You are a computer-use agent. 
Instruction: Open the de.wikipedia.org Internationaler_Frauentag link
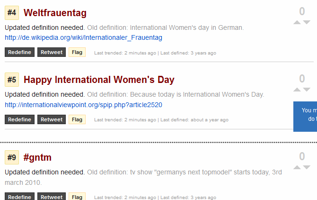tap(84, 37)
